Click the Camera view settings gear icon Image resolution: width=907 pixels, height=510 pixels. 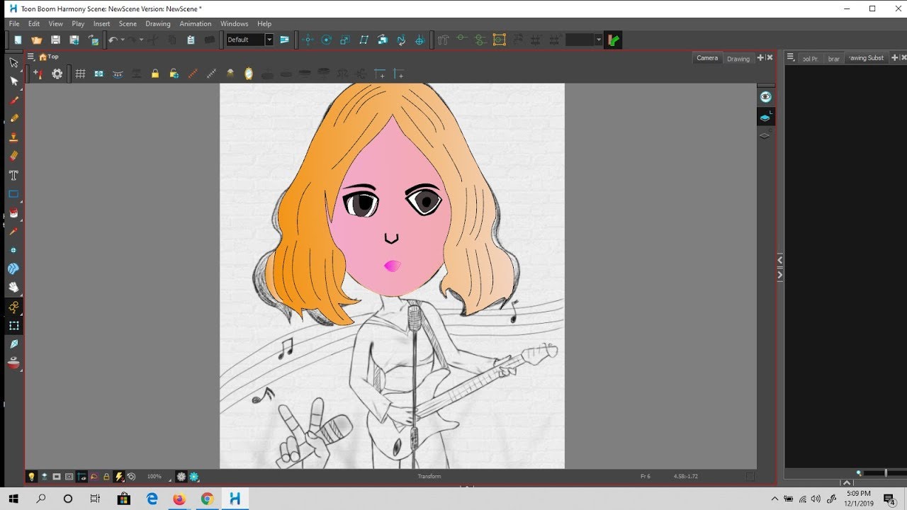[57, 74]
